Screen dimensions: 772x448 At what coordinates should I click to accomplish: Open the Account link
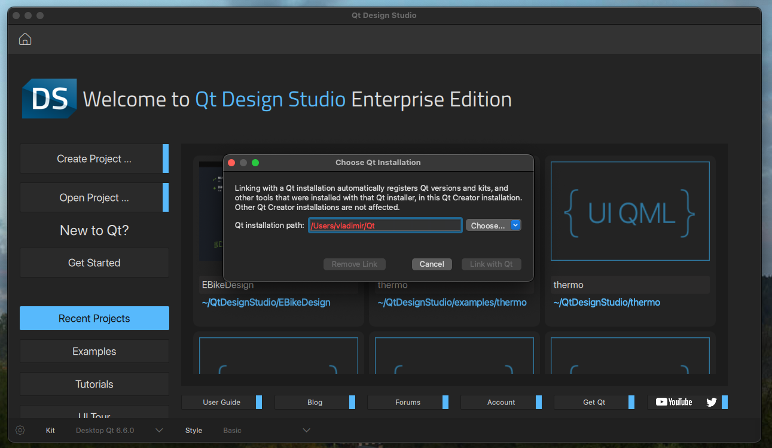501,402
